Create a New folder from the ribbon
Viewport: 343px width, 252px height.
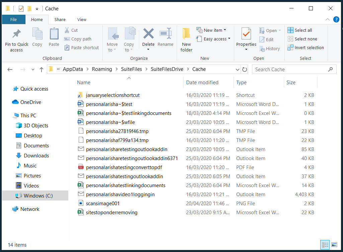(186, 39)
